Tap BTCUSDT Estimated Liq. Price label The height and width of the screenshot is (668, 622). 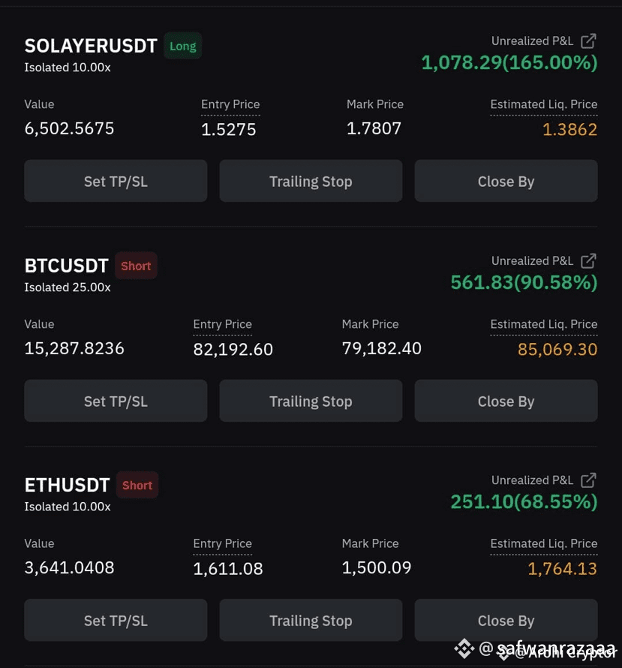tap(544, 324)
